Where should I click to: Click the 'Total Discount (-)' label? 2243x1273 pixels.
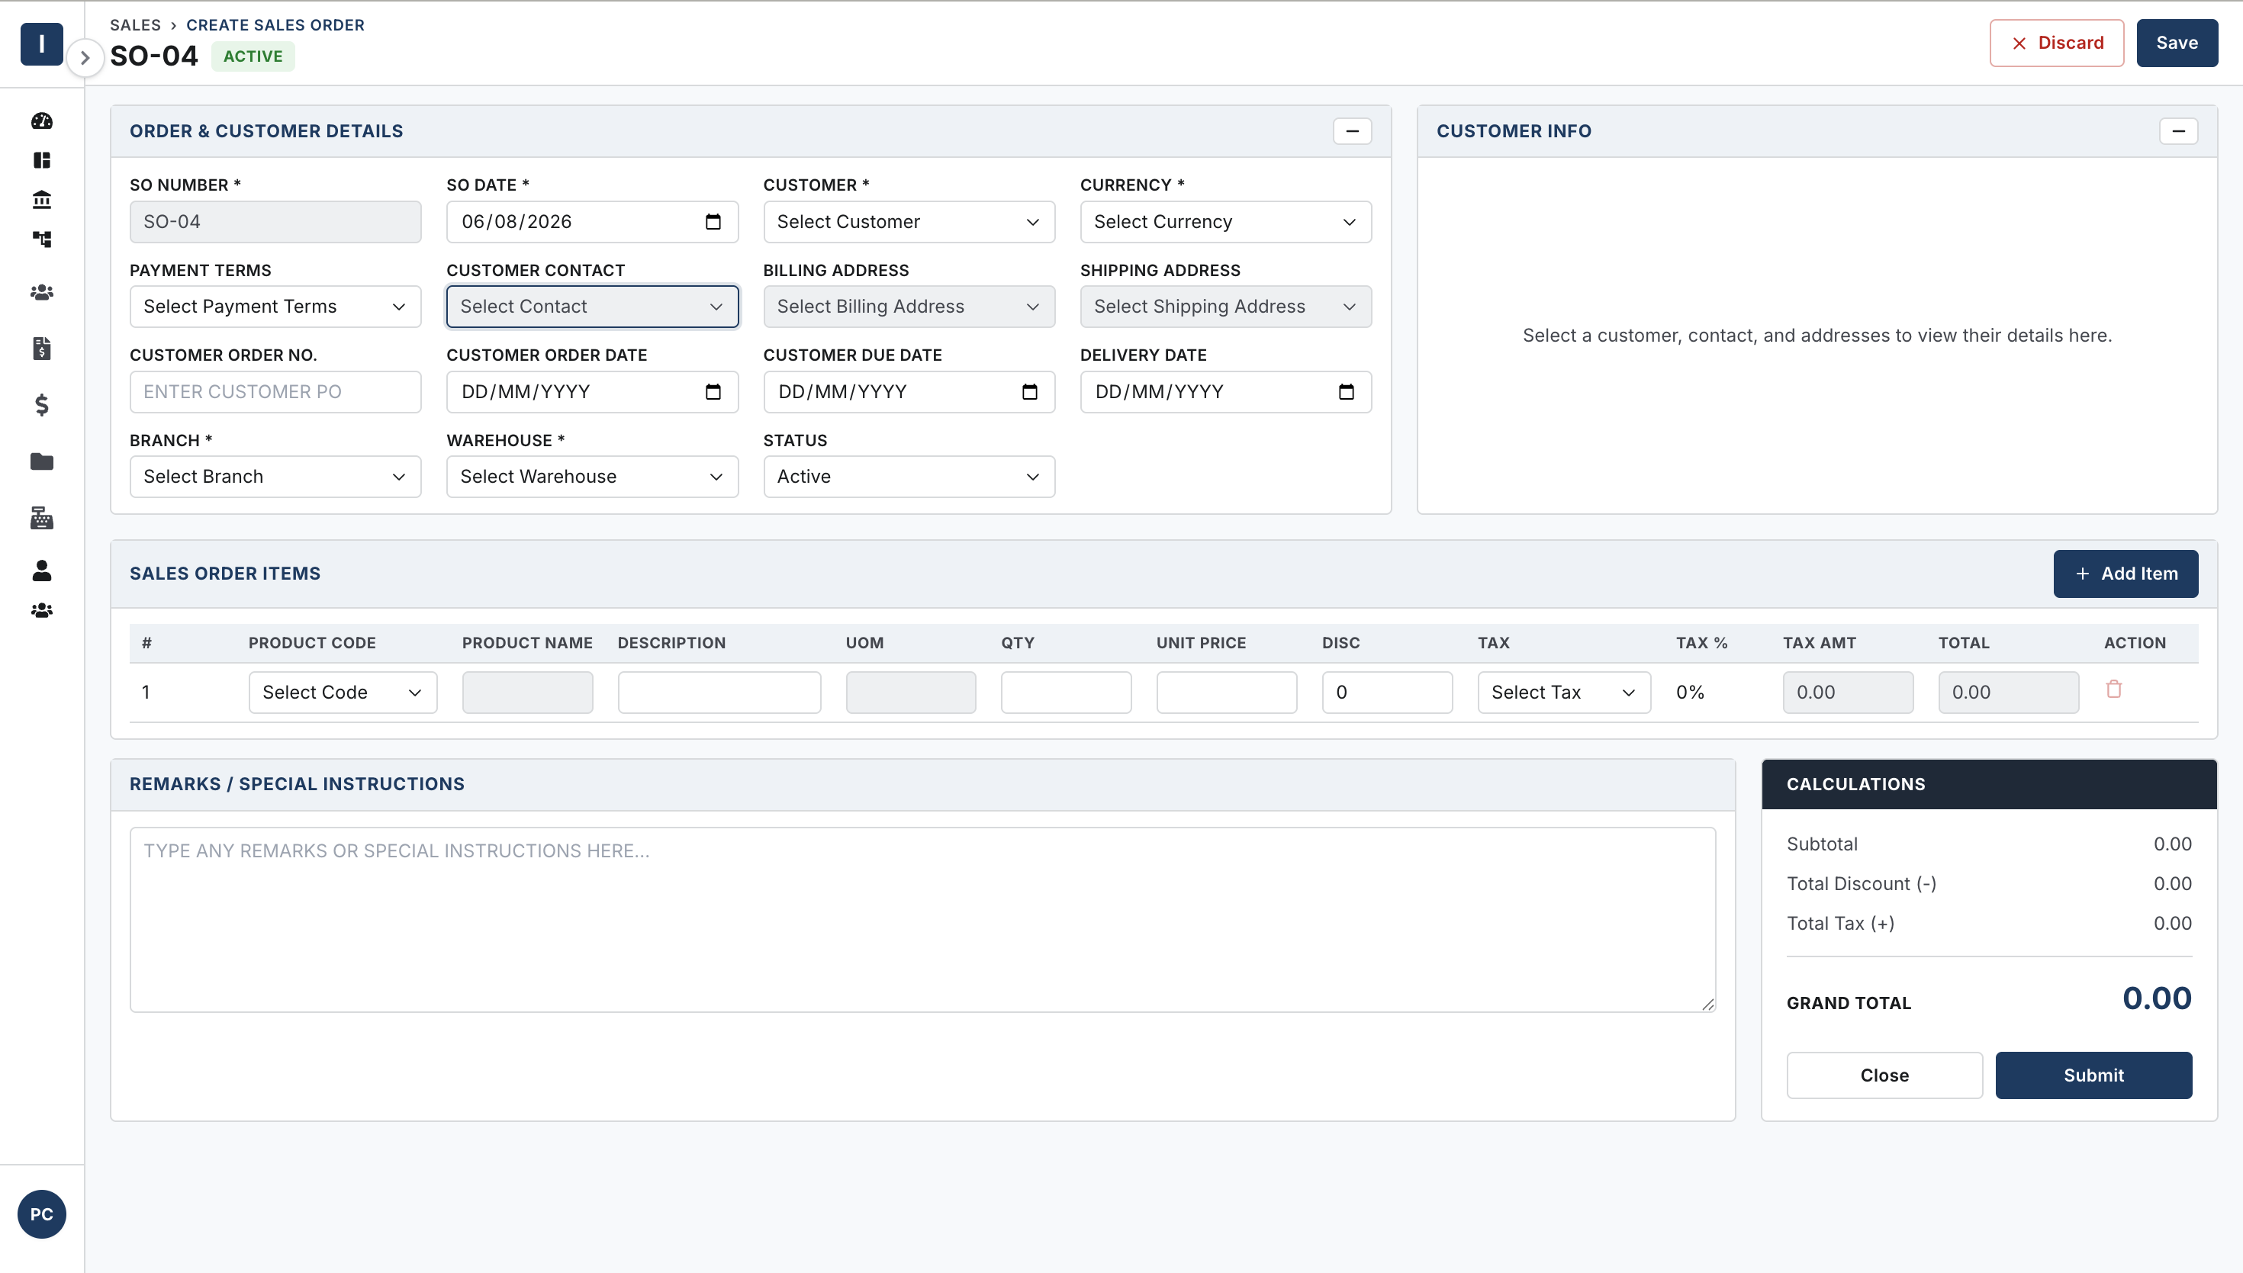click(1861, 884)
